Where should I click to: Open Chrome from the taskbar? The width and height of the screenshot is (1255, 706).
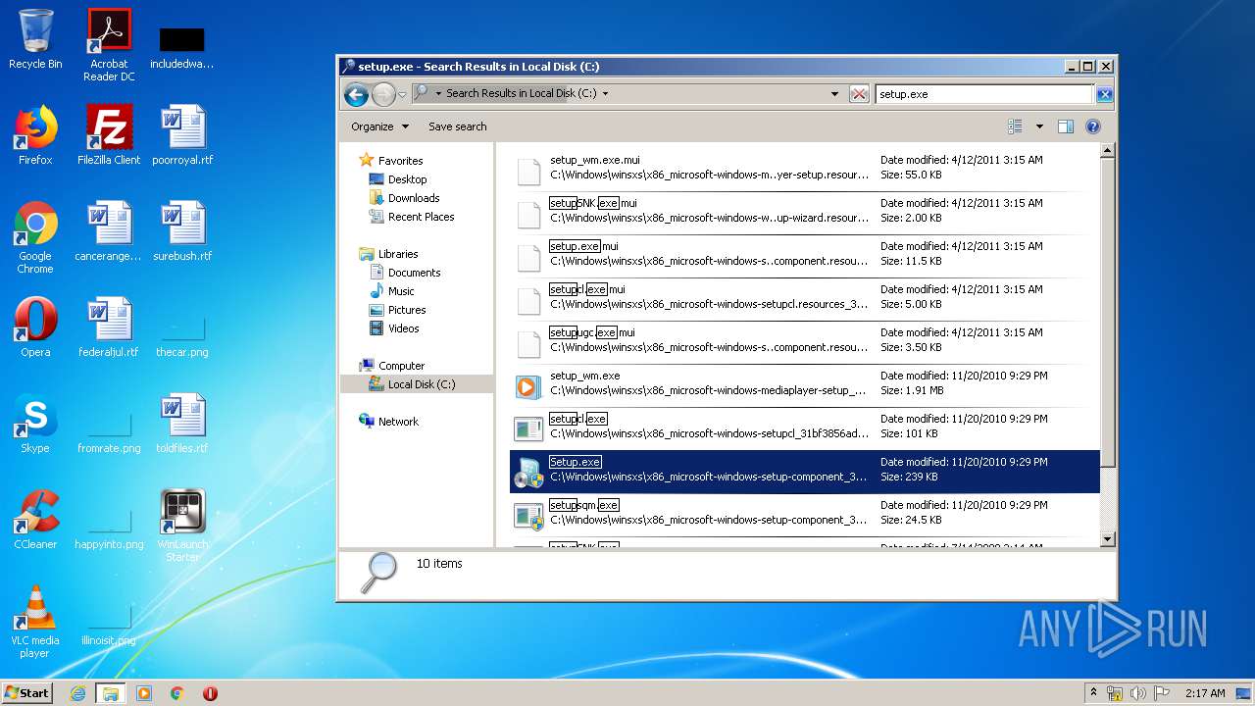(177, 693)
